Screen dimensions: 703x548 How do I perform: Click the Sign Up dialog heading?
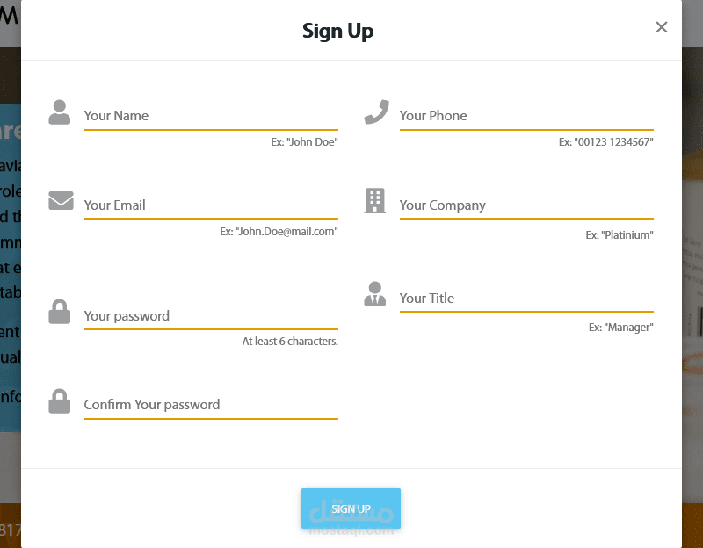coord(338,31)
